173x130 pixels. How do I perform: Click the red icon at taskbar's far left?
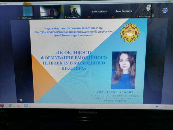click(x=2, y=105)
